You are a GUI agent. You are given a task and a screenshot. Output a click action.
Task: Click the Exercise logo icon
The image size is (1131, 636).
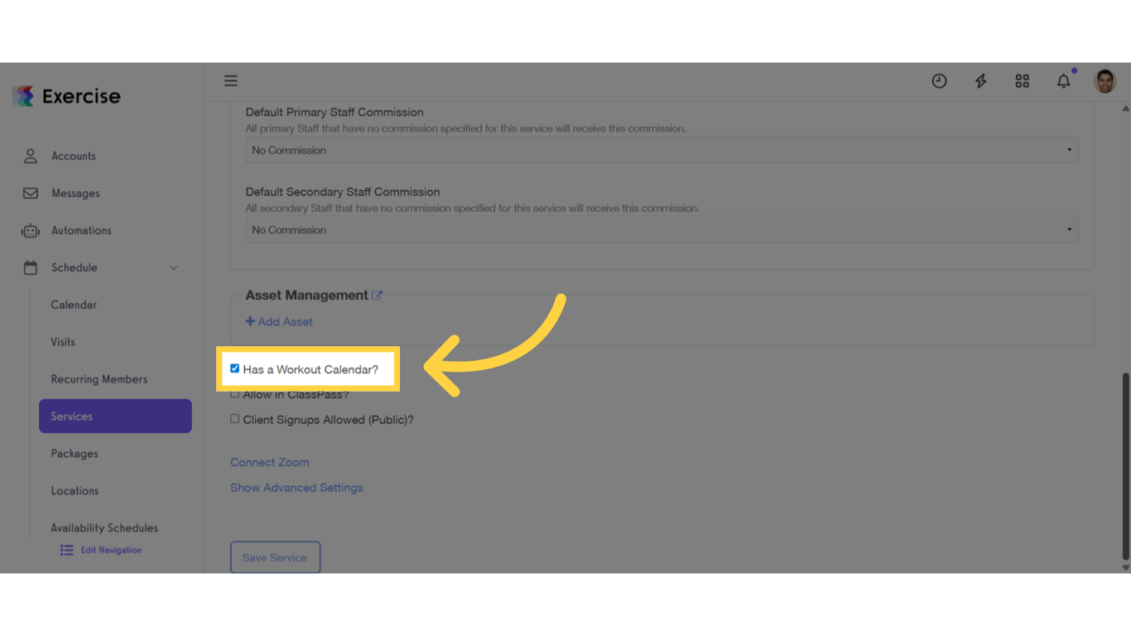[23, 96]
